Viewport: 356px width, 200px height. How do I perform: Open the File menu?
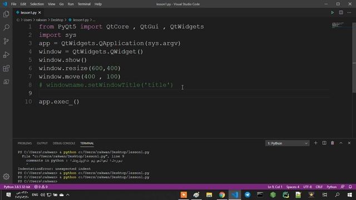click(x=13, y=4)
